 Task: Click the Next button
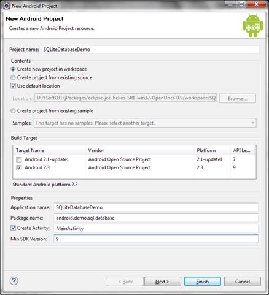click(x=163, y=282)
